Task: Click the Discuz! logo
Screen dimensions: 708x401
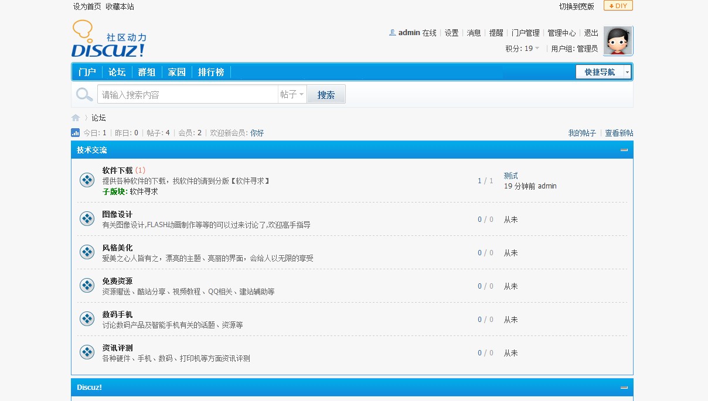Action: coord(108,40)
